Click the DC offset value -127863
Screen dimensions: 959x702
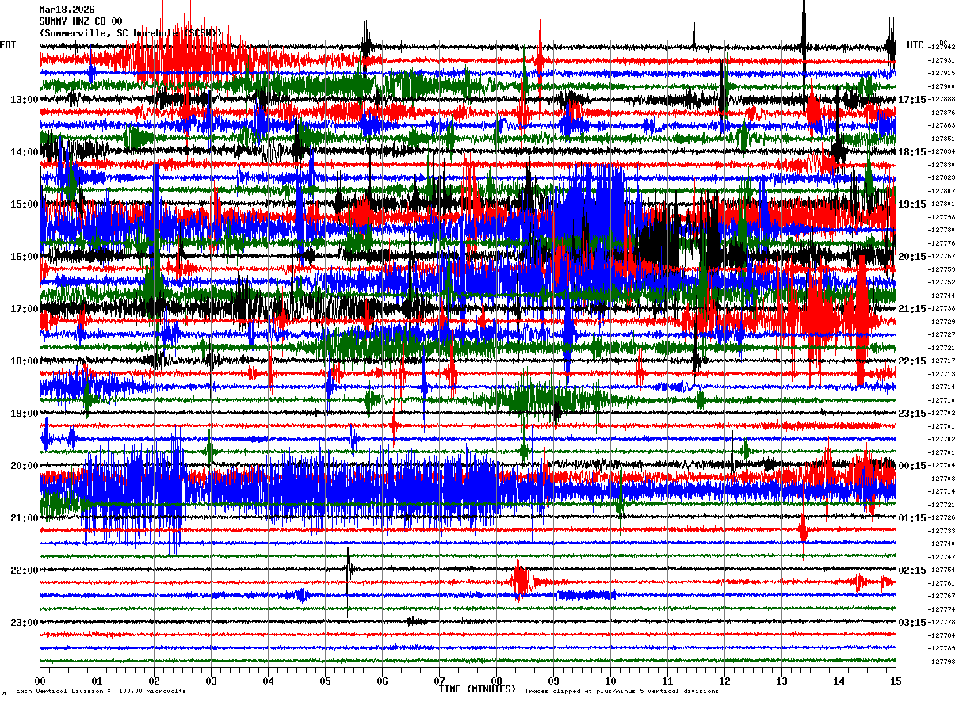coord(942,126)
